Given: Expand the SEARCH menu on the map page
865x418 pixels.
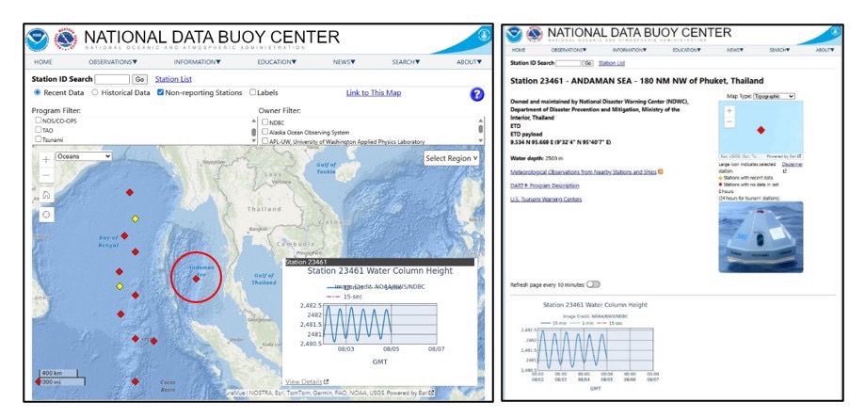Looking at the screenshot, I should (406, 62).
